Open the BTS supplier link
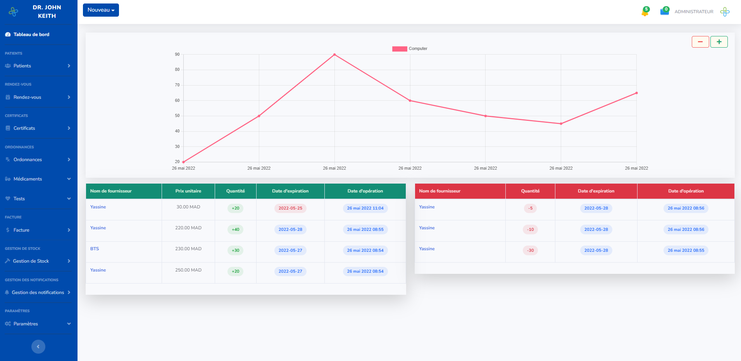 point(95,249)
